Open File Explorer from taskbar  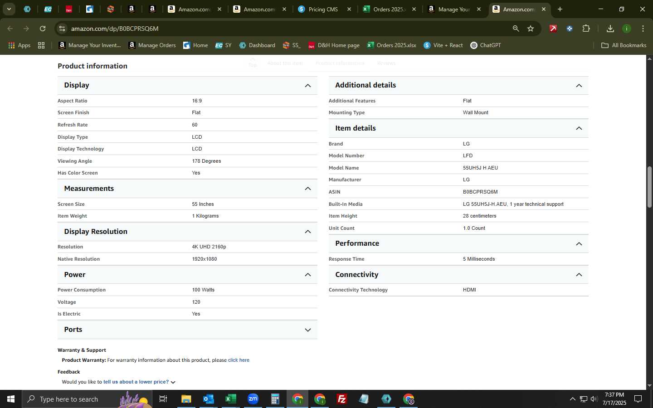186,399
